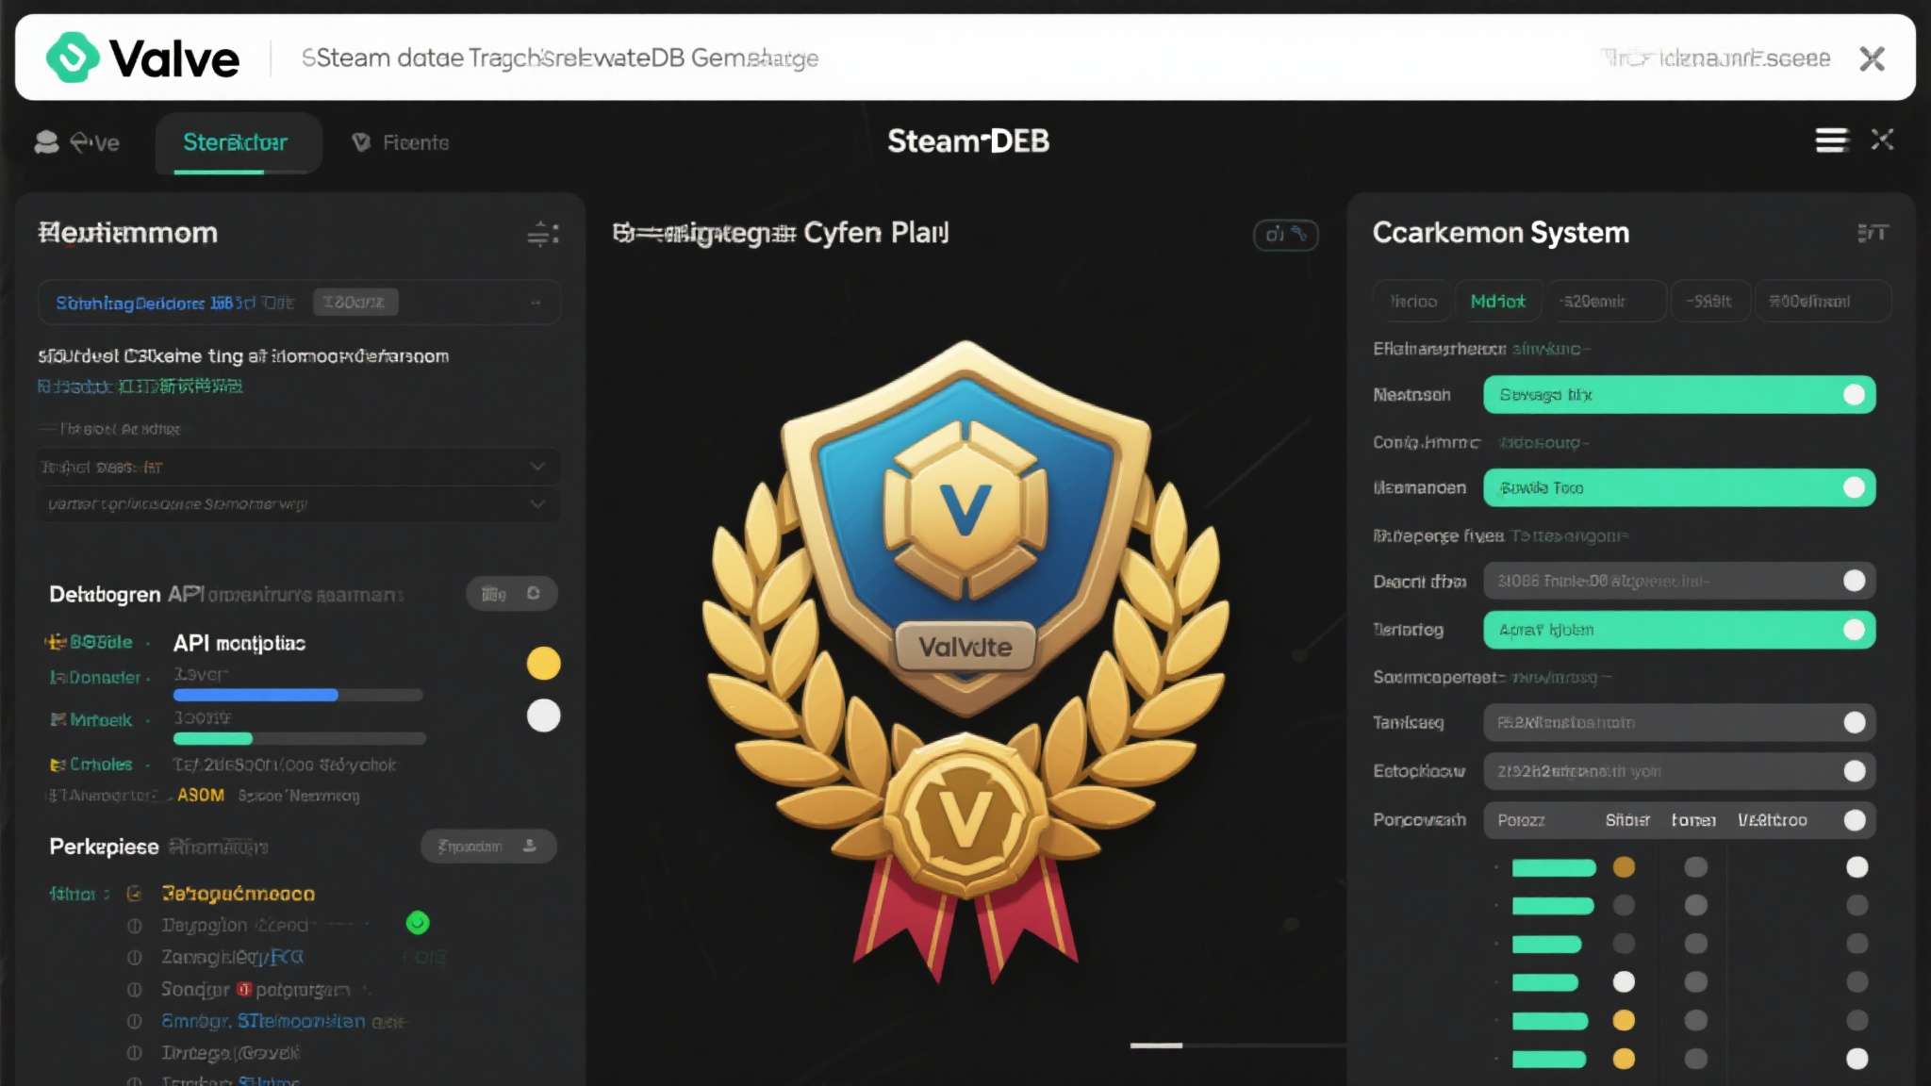1931x1086 pixels.
Task: Toggle the Tlertarleg switch
Action: [1854, 630]
